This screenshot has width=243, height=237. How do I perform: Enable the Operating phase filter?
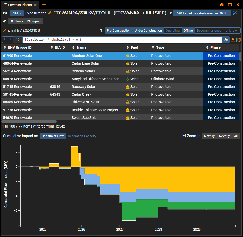pos(173,30)
